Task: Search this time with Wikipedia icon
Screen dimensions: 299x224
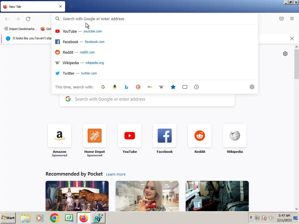Action: 161,87
